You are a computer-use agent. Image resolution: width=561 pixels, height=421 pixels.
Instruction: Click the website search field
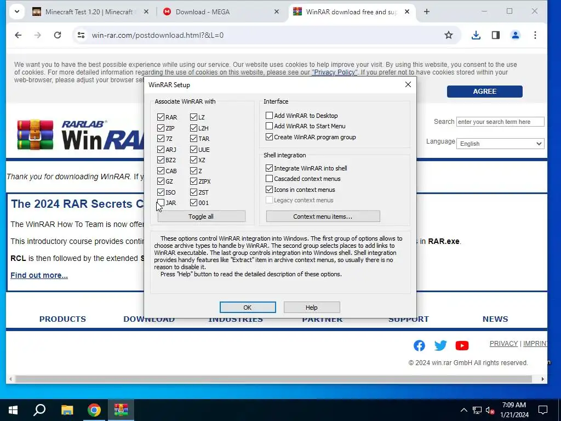pos(500,122)
